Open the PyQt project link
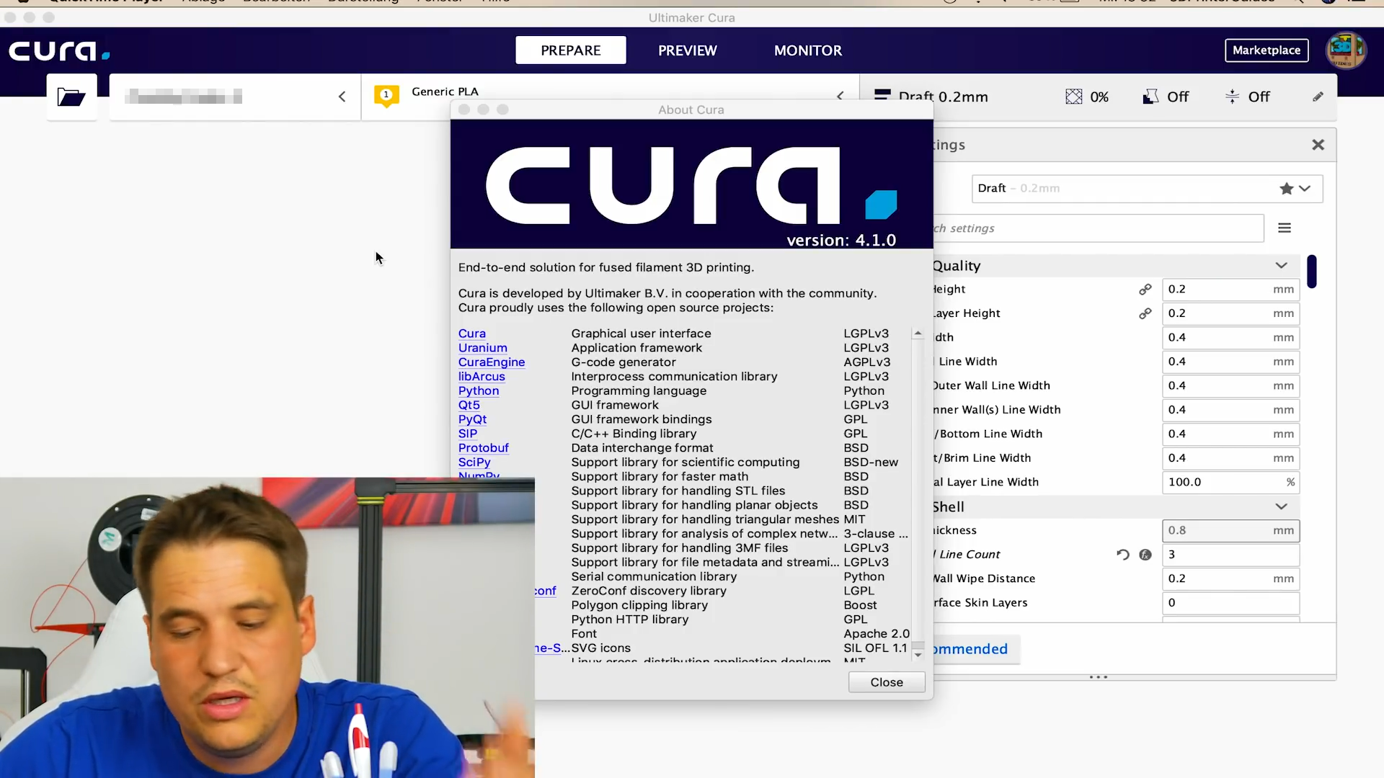 473,419
